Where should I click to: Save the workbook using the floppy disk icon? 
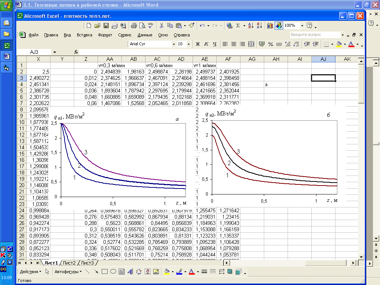106,26
